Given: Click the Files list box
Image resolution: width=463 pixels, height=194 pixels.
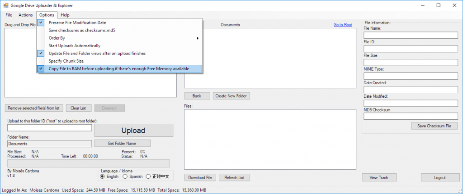Looking at the screenshot, I should [x=270, y=140].
